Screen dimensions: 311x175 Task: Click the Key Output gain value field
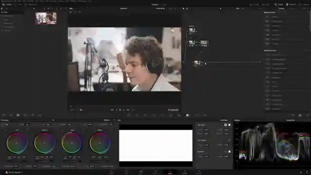(206, 145)
